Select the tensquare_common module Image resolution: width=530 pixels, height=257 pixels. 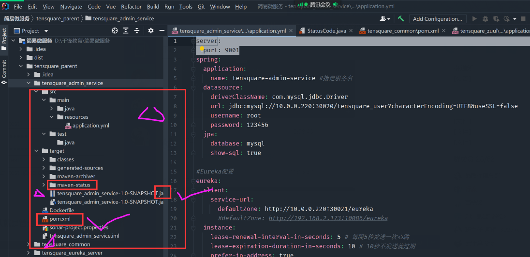click(x=66, y=244)
